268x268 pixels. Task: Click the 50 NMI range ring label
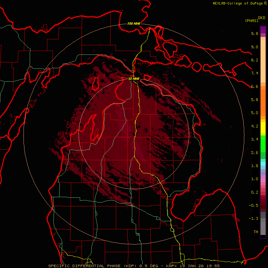point(134,79)
